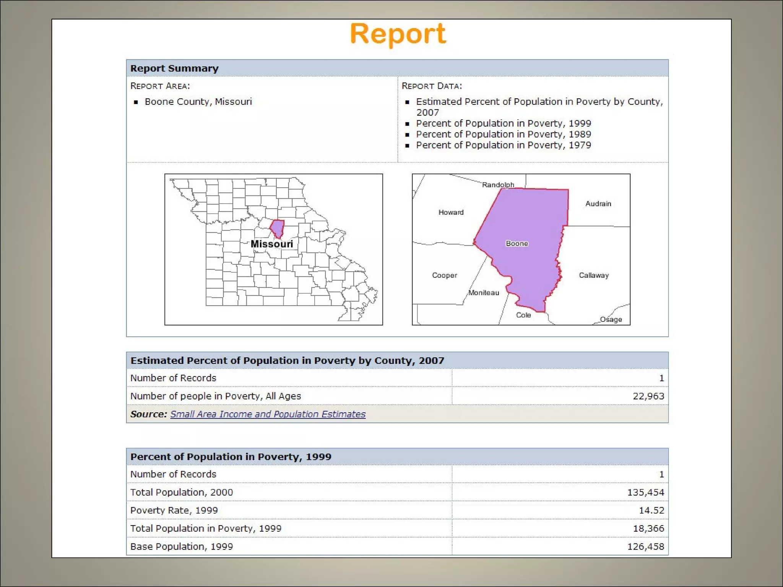Click the Report Summary header
Screen dimensions: 783x587
click(174, 68)
